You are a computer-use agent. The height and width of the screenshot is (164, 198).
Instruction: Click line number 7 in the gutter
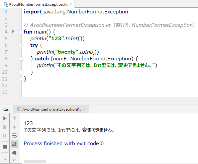(x=6, y=52)
